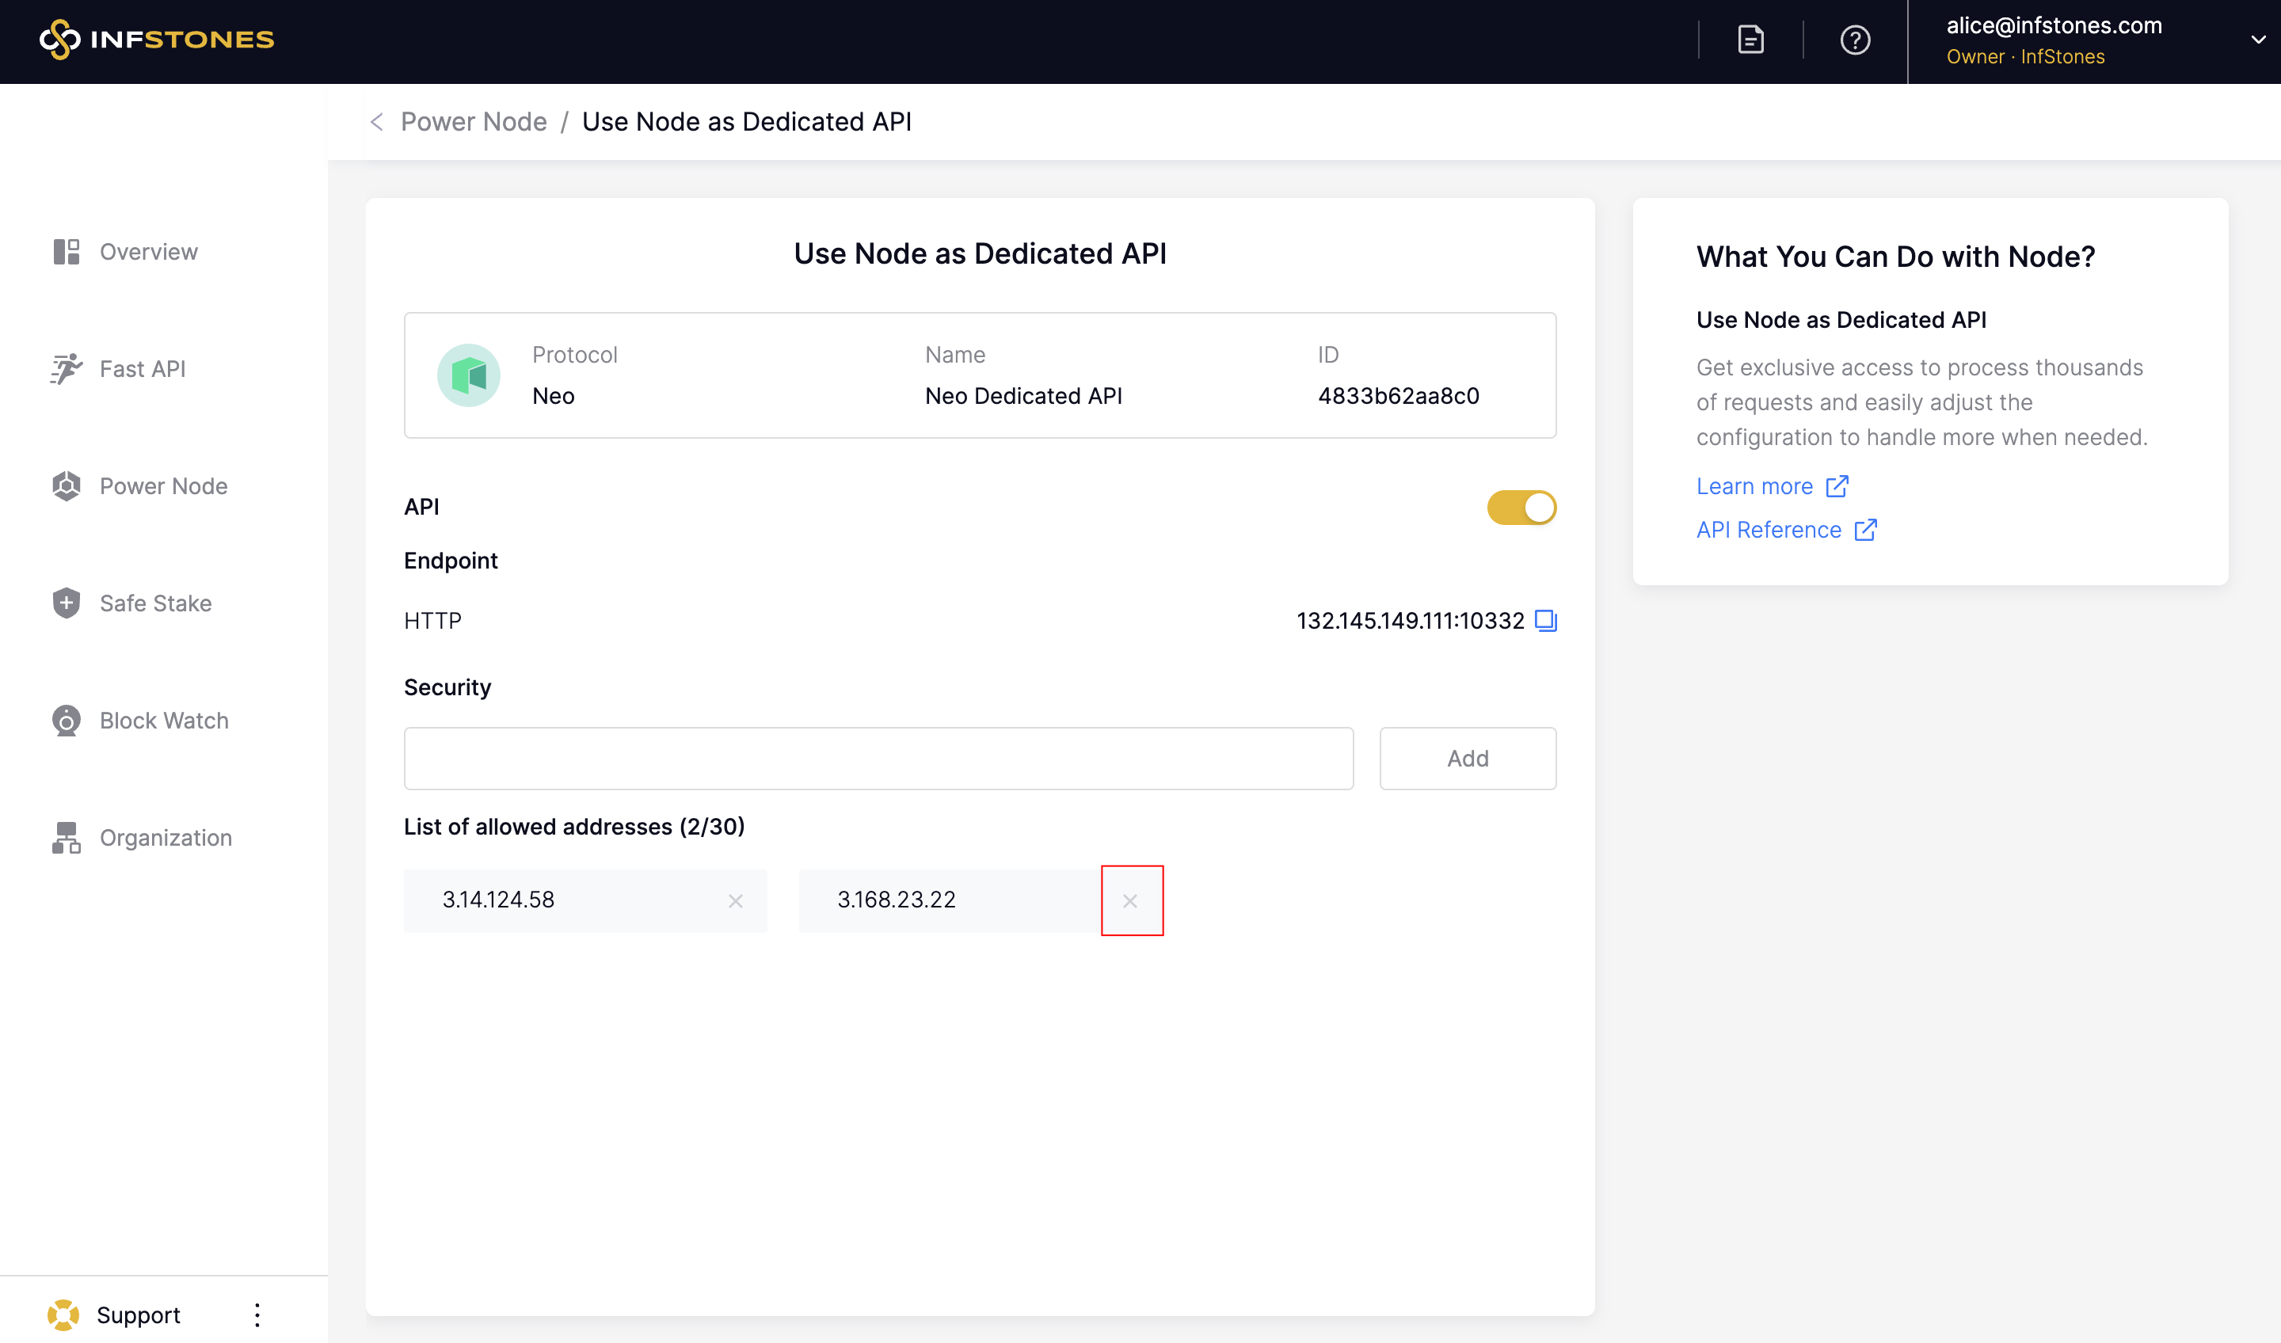Open the Support three-dot options menu
Viewport: 2281px width, 1343px height.
pos(257,1314)
